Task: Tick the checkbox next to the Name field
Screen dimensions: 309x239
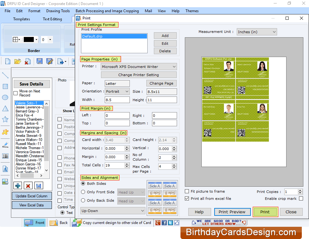Action: [59, 119]
